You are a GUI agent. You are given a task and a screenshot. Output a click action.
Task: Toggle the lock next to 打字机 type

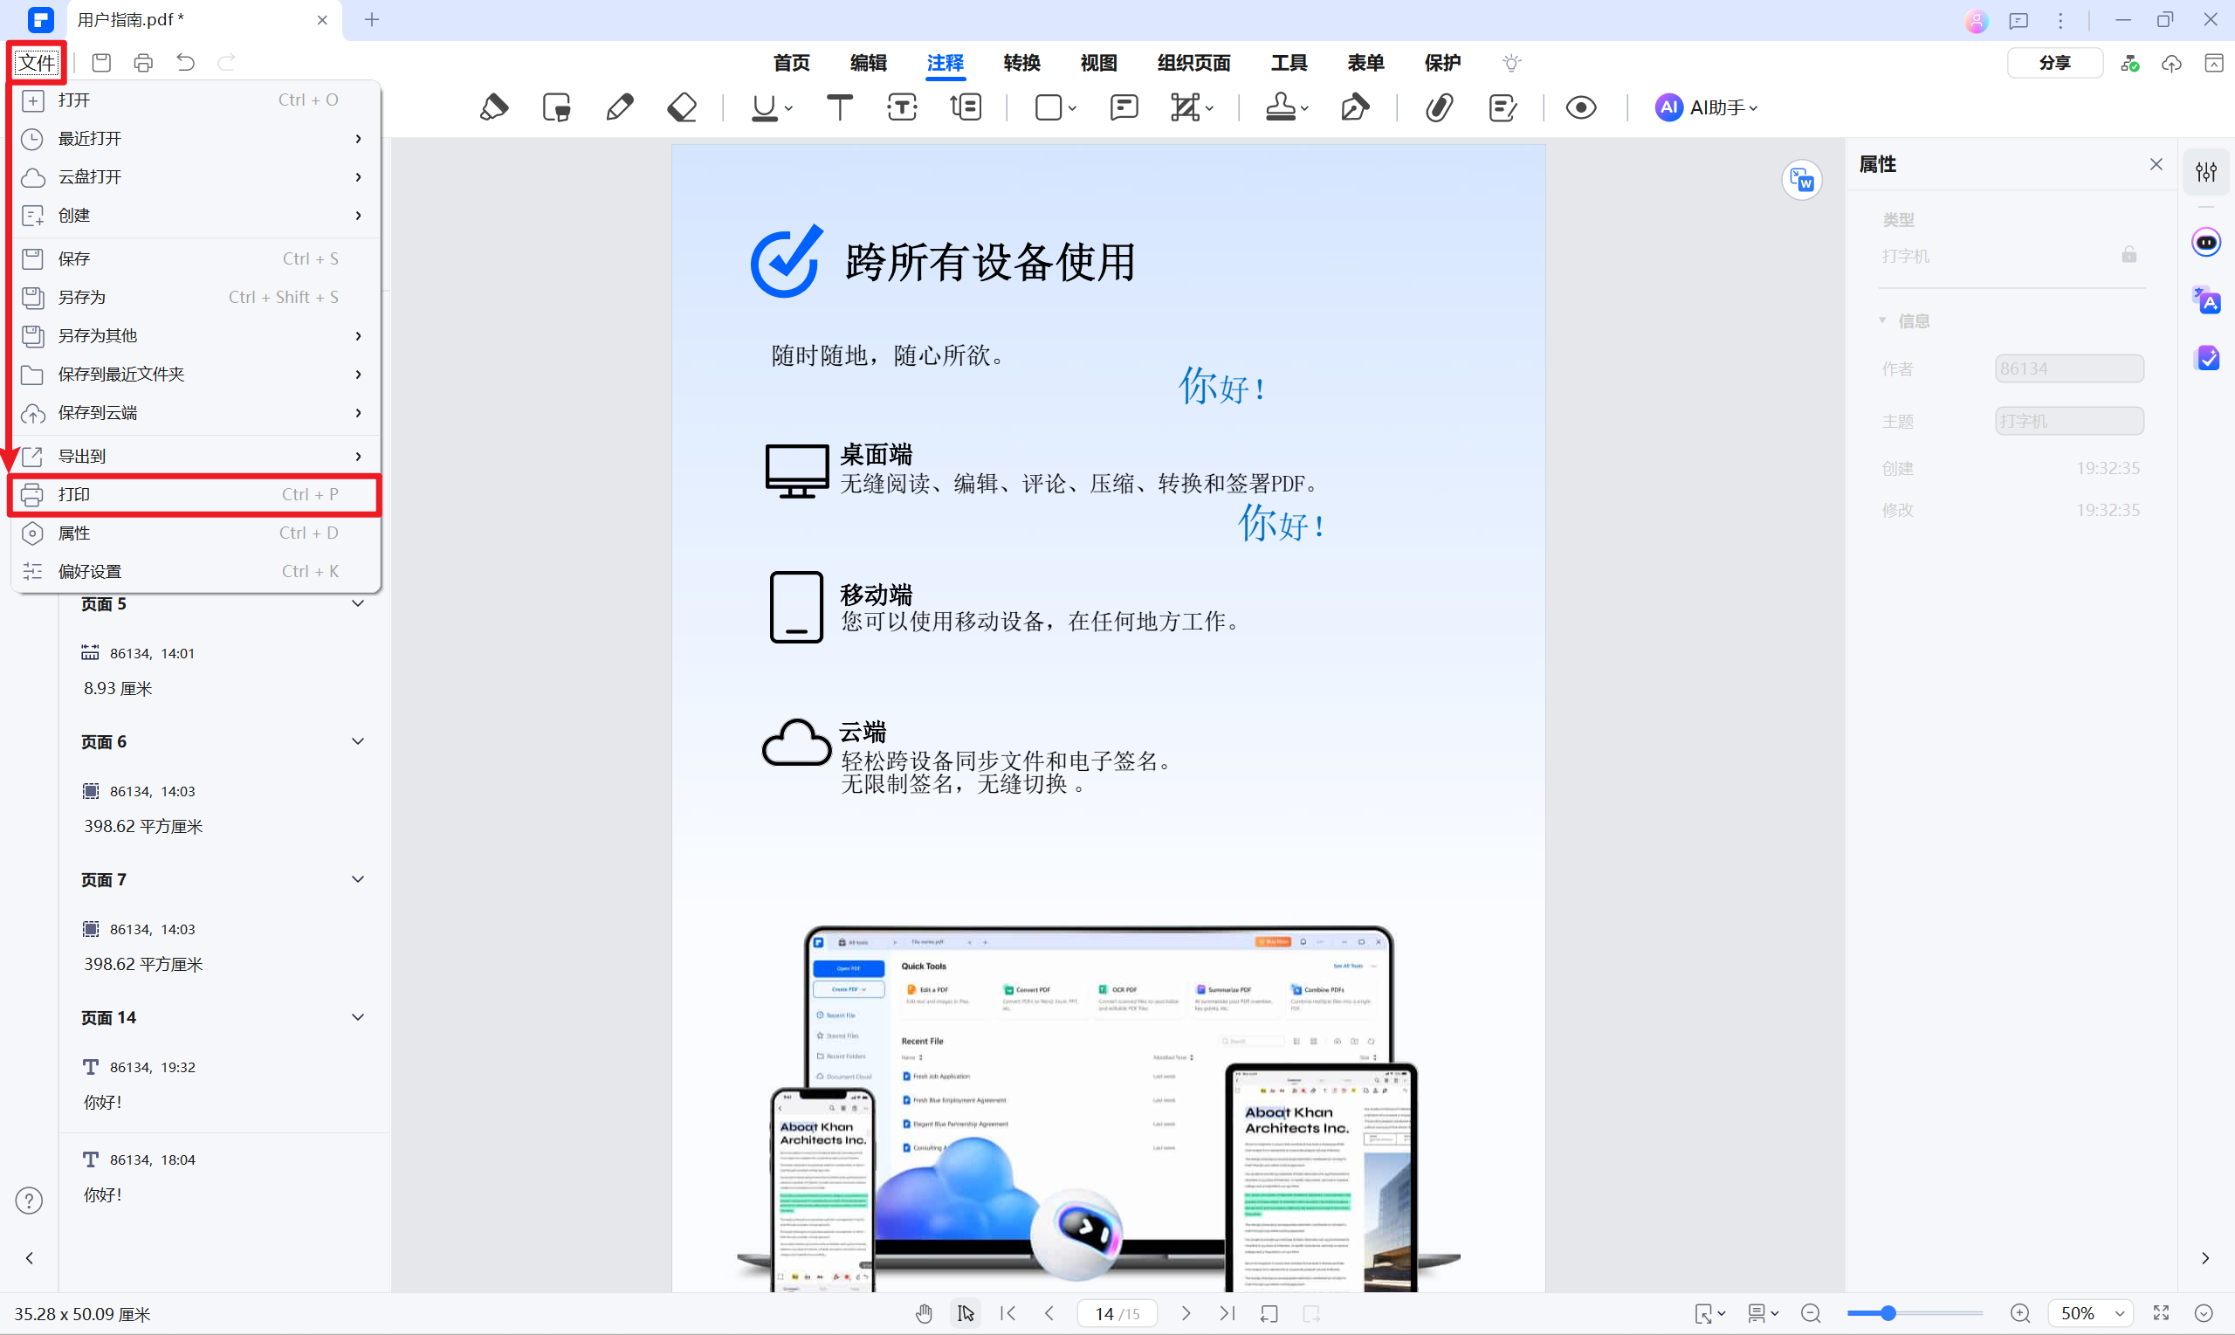2128,255
